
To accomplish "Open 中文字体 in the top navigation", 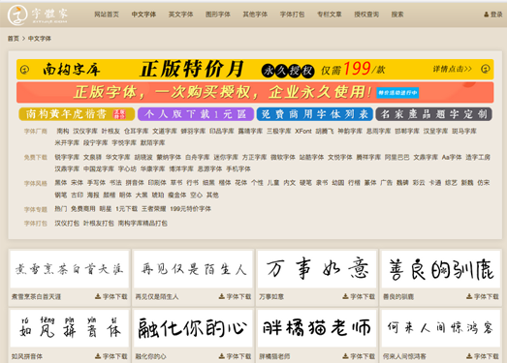I will tap(143, 15).
